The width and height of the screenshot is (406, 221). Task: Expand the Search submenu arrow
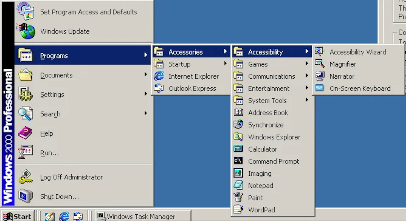(146, 113)
